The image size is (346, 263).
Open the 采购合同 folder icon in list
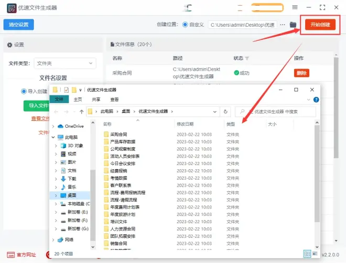tap(106, 134)
